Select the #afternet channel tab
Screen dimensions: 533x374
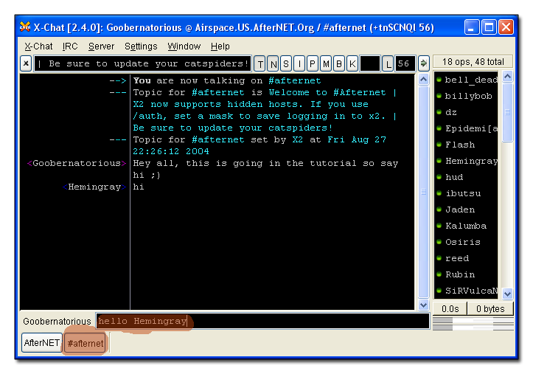85,343
